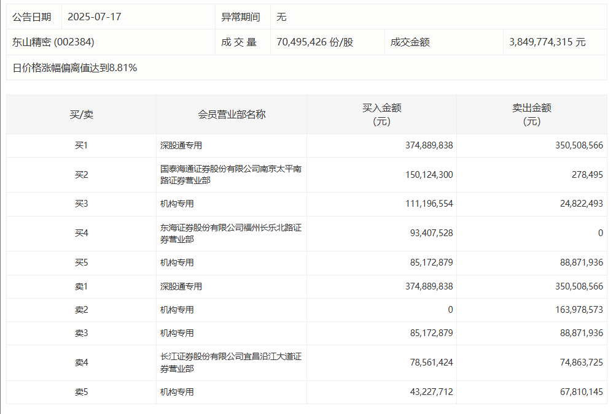Select the 买1 row label
Screen dimensions: 616x414
(81, 145)
